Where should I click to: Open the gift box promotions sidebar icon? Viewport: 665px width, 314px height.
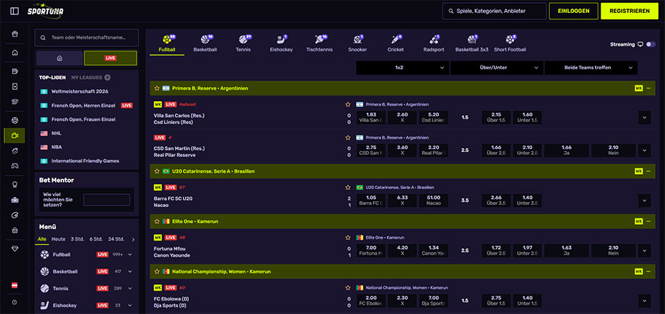click(x=15, y=34)
